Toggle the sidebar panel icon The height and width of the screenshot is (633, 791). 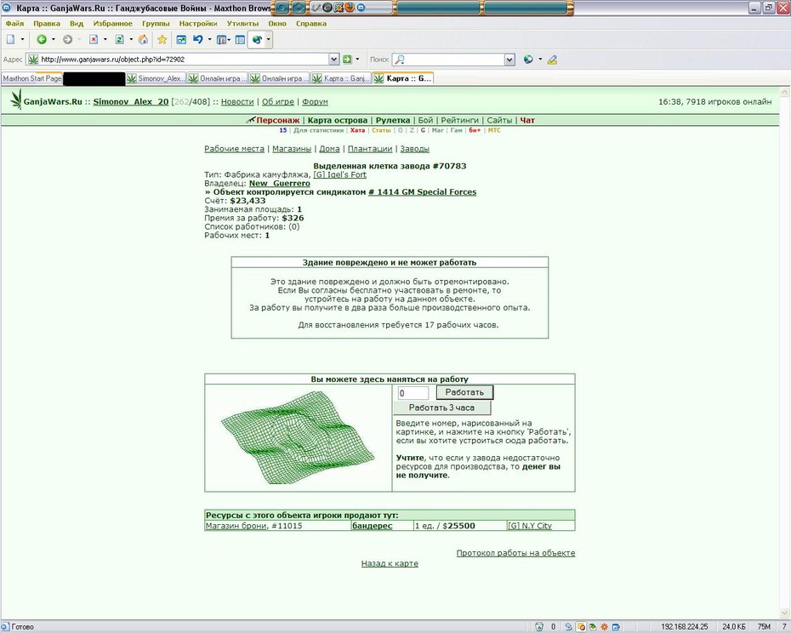click(240, 39)
